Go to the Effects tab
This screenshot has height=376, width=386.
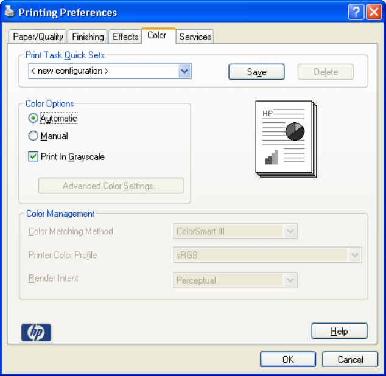pos(125,37)
